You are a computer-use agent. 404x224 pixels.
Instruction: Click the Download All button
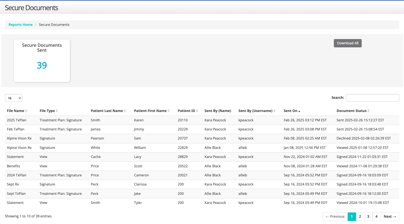point(348,43)
